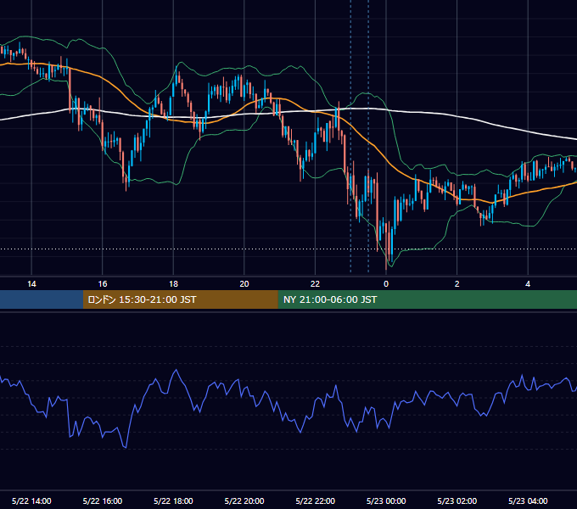Select the 2 hour axis label

pyautogui.click(x=457, y=284)
